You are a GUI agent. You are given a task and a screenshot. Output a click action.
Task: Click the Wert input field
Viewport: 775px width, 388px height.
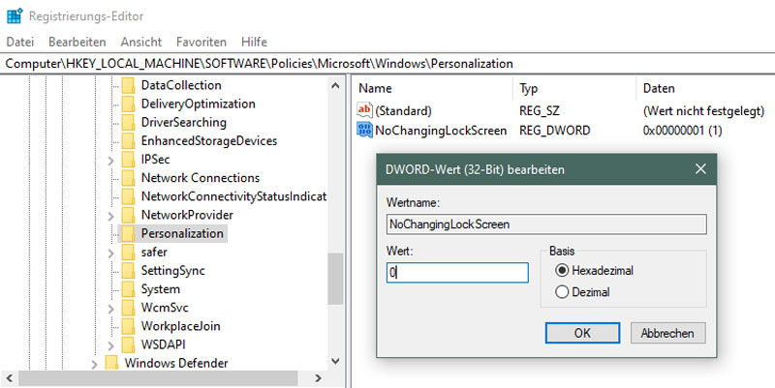(x=457, y=273)
